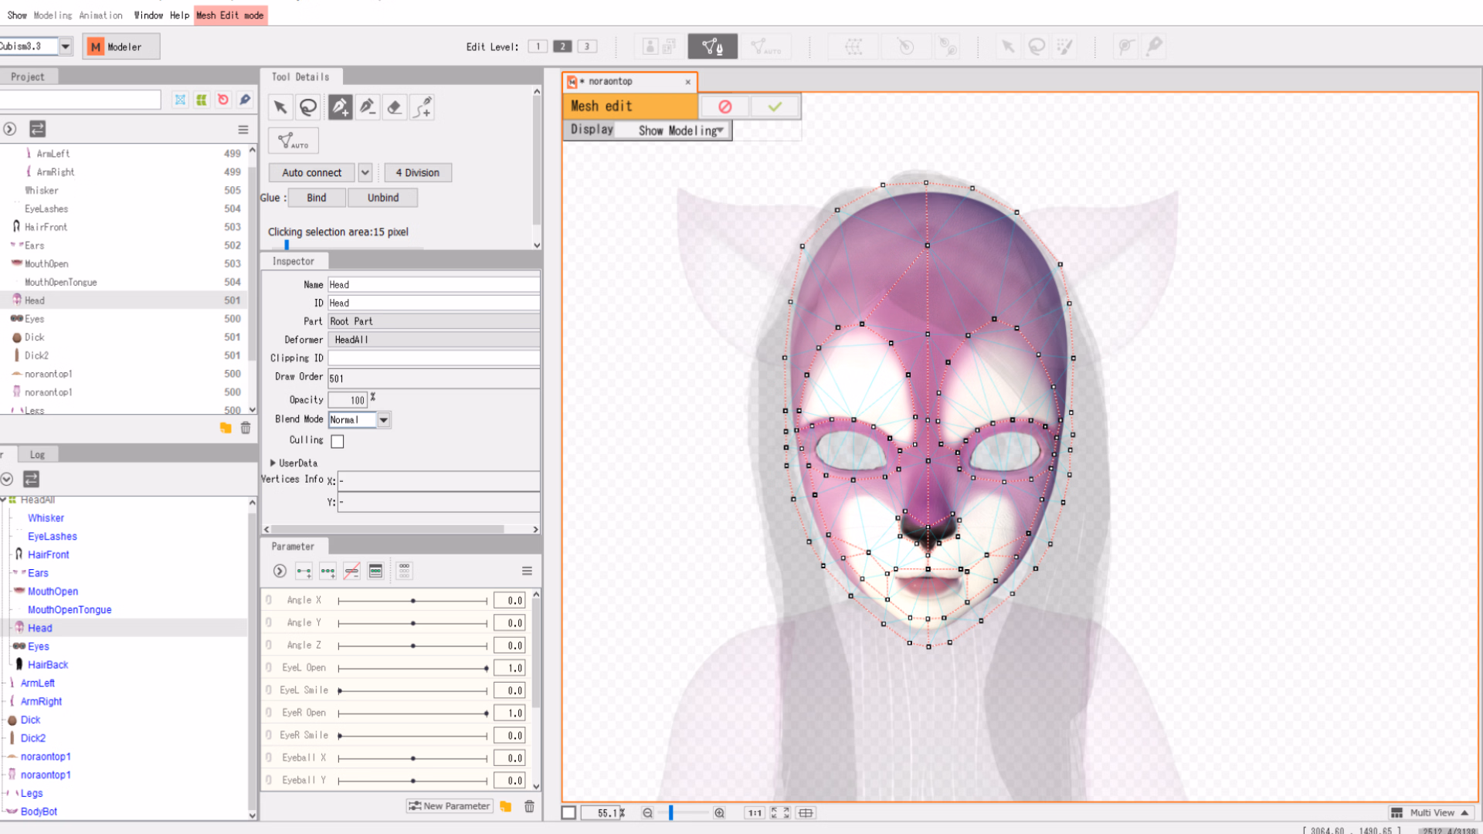Zoom in the canvas with magnifier plus
1483x834 pixels.
[x=719, y=813]
